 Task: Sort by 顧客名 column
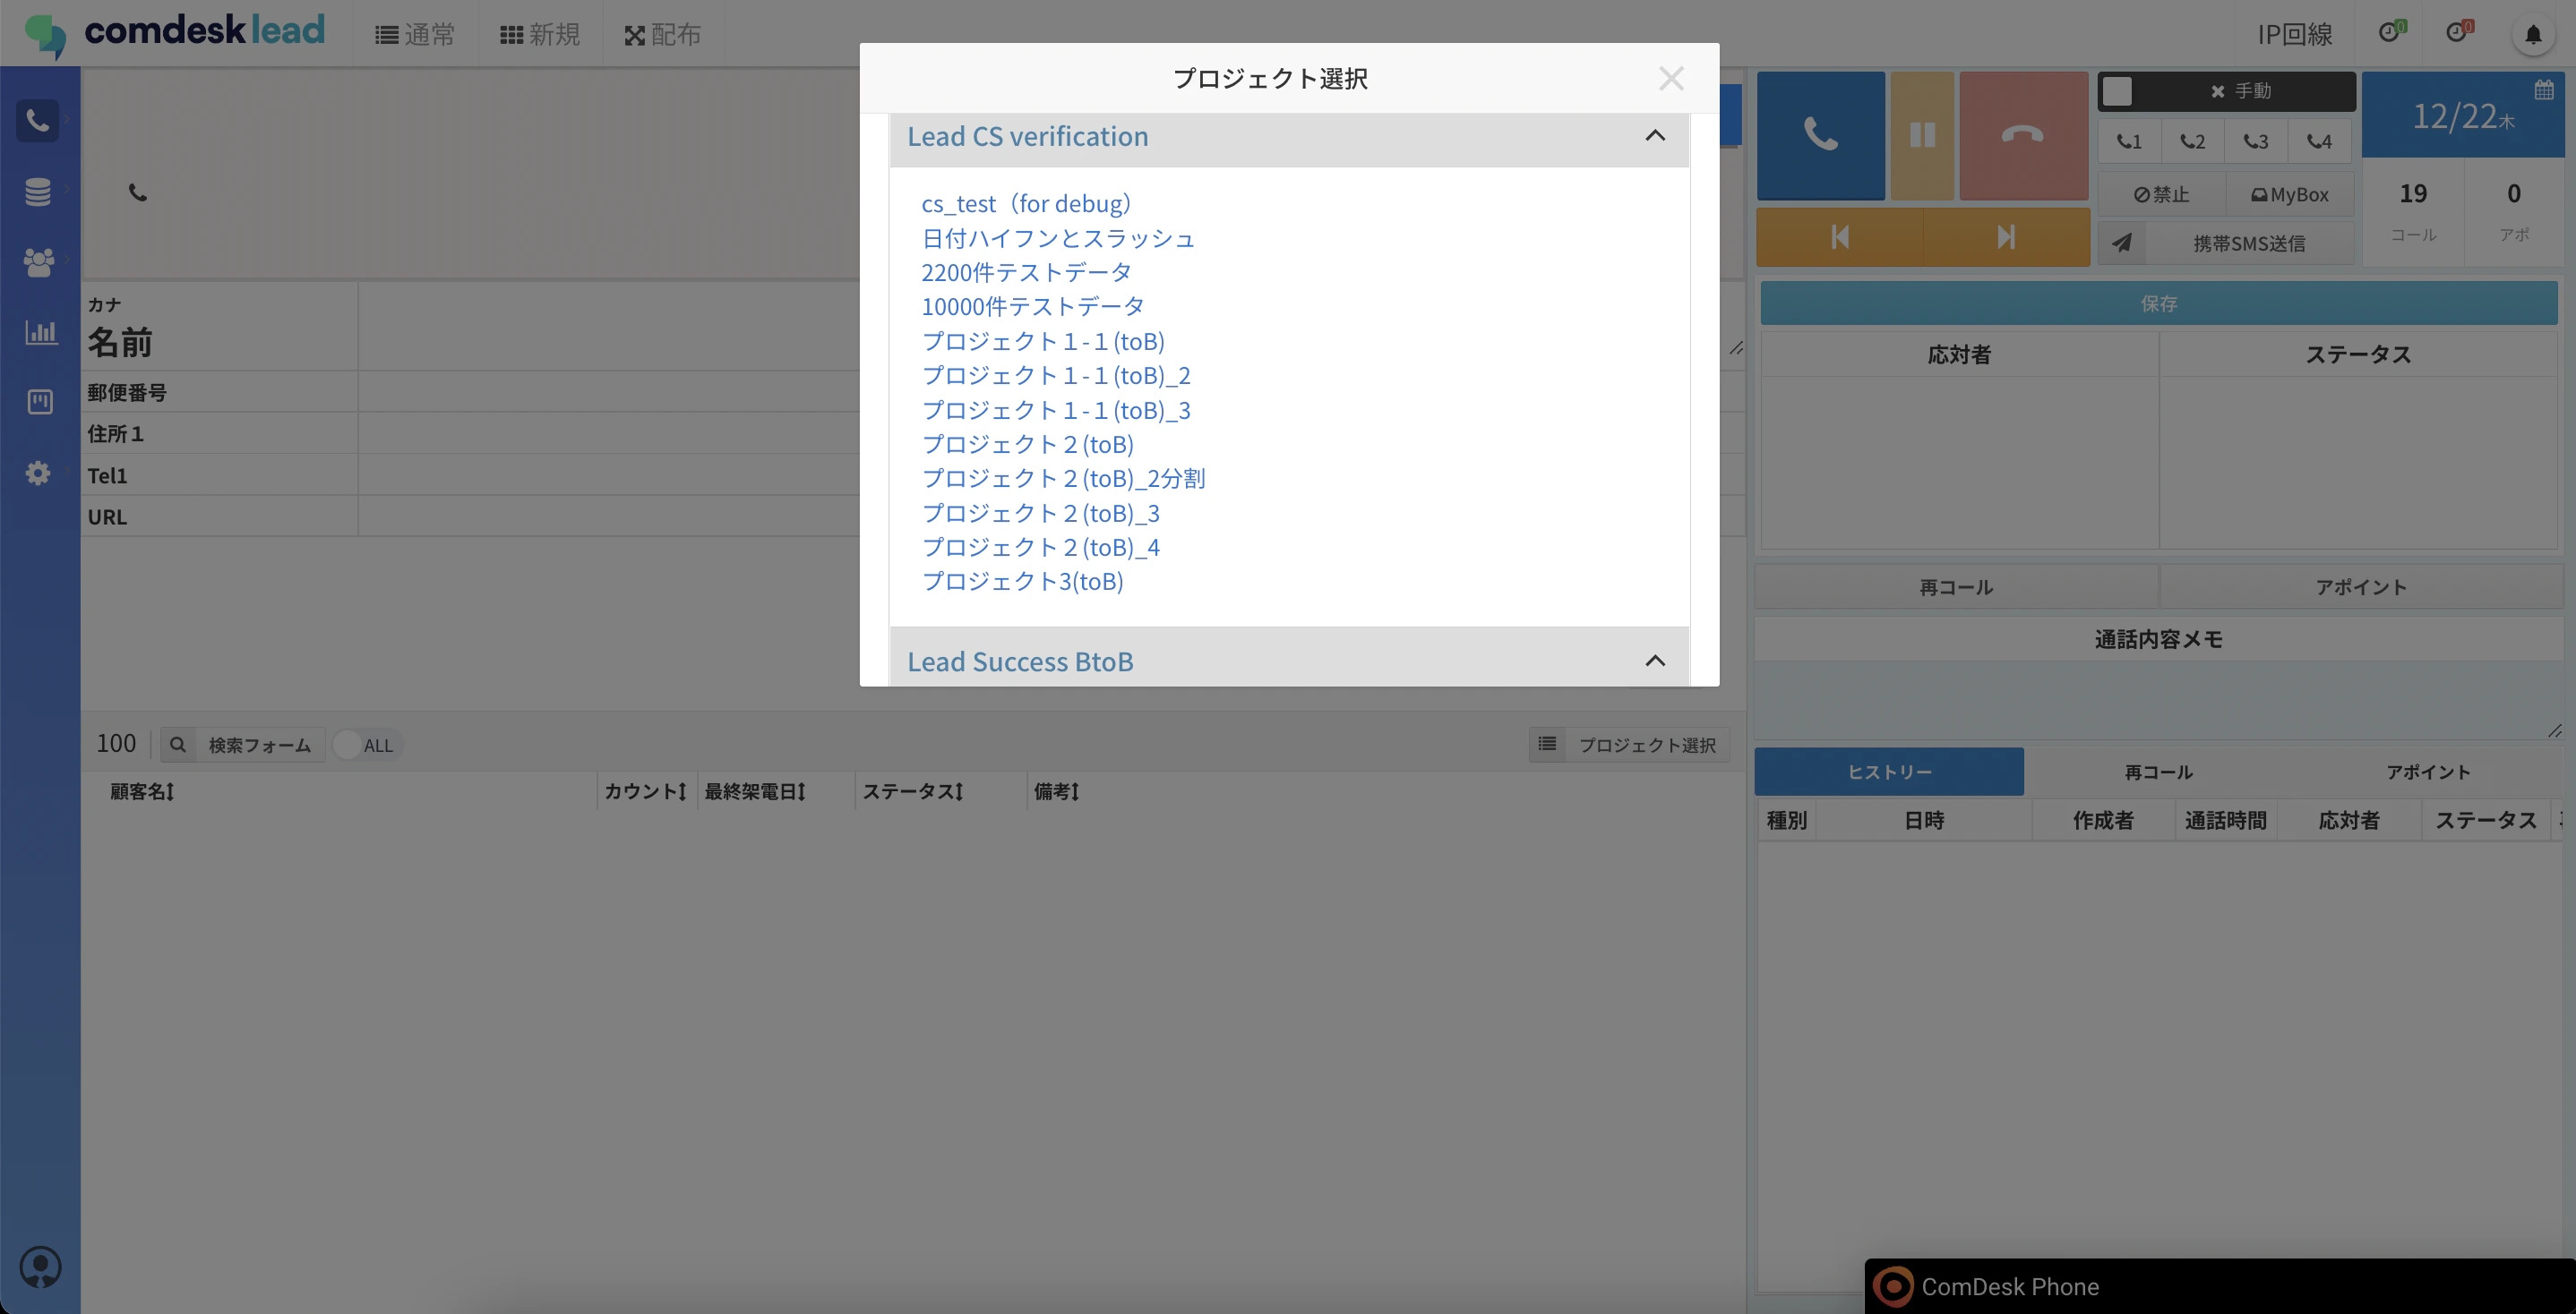(142, 791)
